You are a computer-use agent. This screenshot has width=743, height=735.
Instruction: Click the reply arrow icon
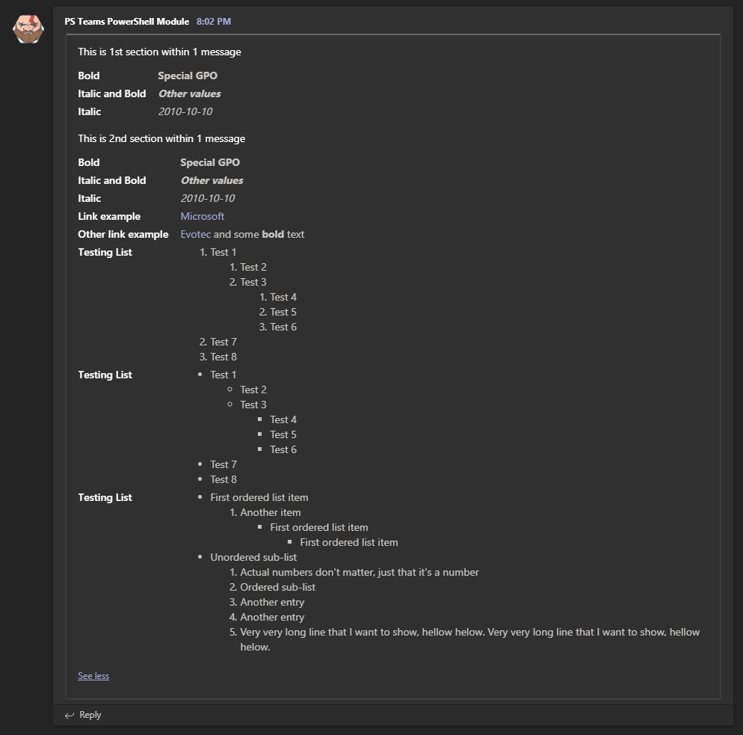70,716
